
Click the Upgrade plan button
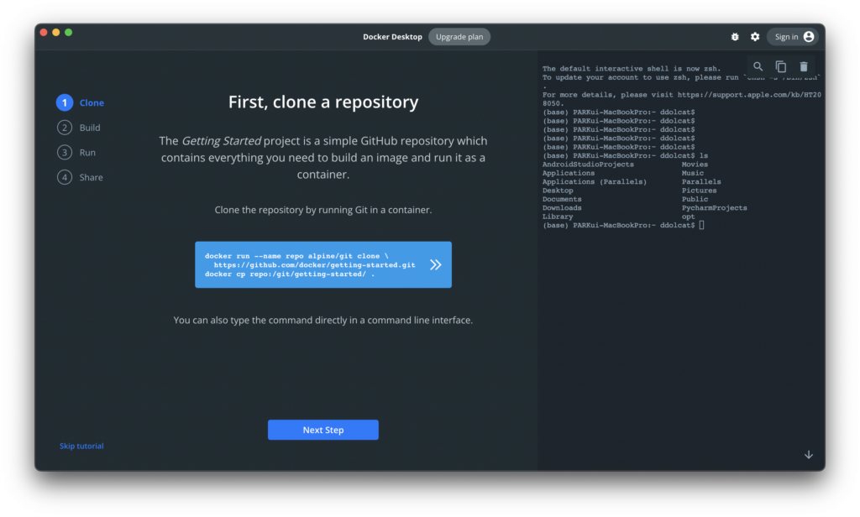click(459, 37)
